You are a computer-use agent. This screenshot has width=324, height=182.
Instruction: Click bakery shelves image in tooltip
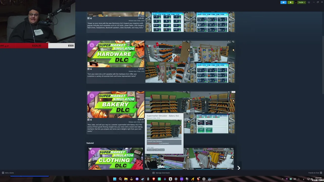164,129
